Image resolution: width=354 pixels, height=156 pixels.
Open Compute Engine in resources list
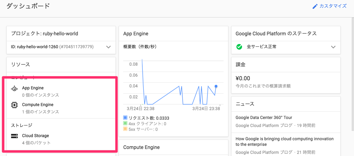click(x=38, y=104)
